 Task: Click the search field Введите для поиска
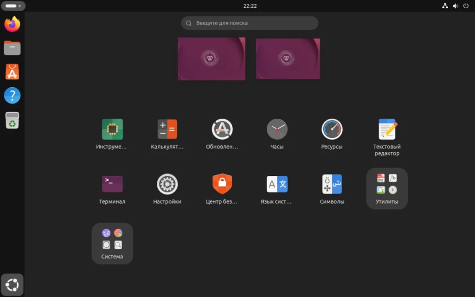[x=250, y=23]
